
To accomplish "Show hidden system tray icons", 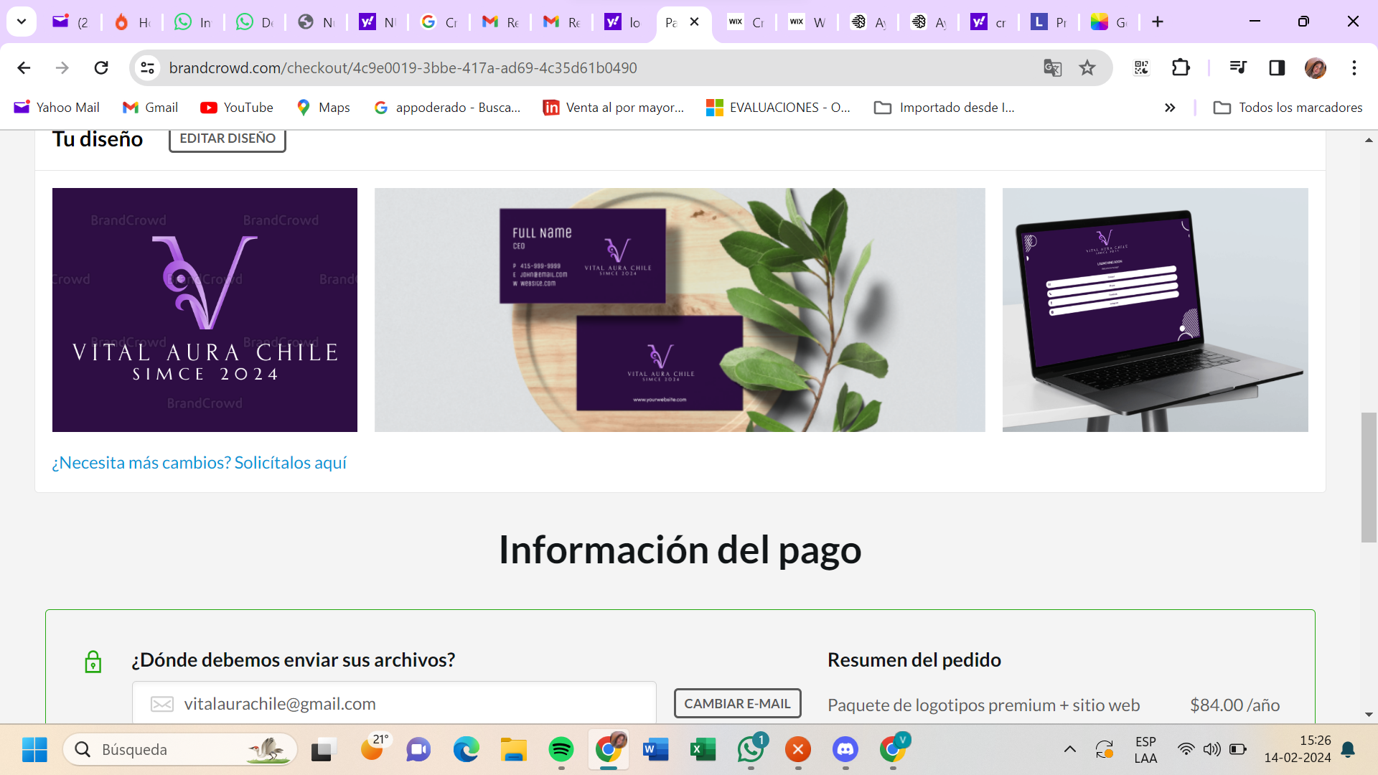I will click(x=1069, y=750).
